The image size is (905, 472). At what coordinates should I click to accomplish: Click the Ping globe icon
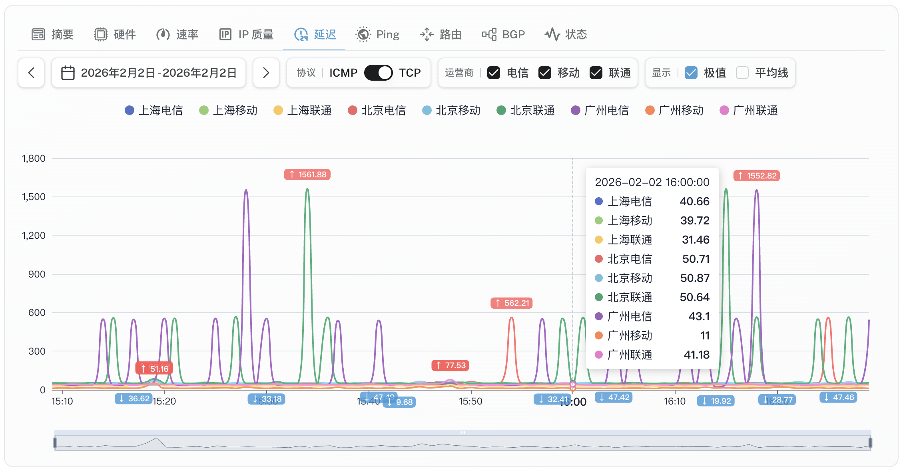pos(363,34)
